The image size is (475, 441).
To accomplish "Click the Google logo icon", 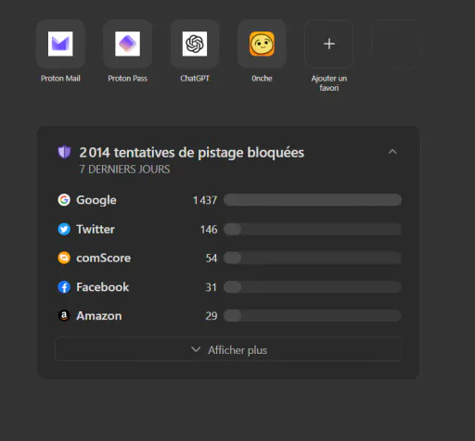I will click(x=64, y=200).
